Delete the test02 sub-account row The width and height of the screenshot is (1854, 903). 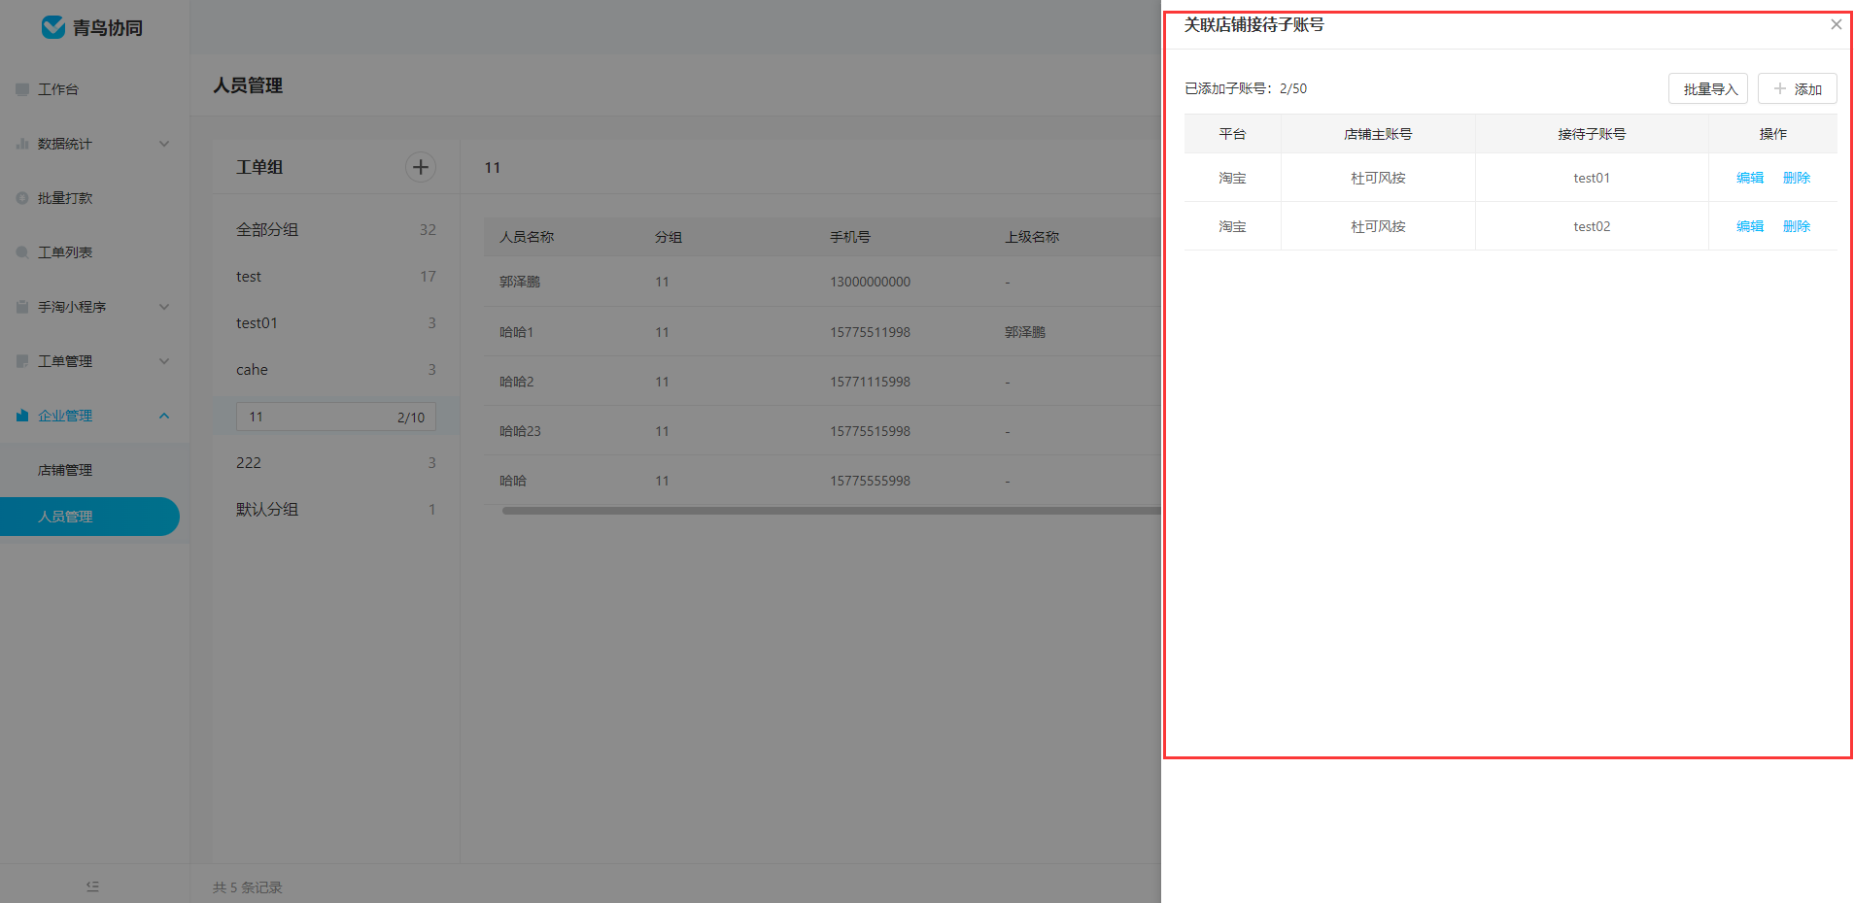click(x=1797, y=226)
